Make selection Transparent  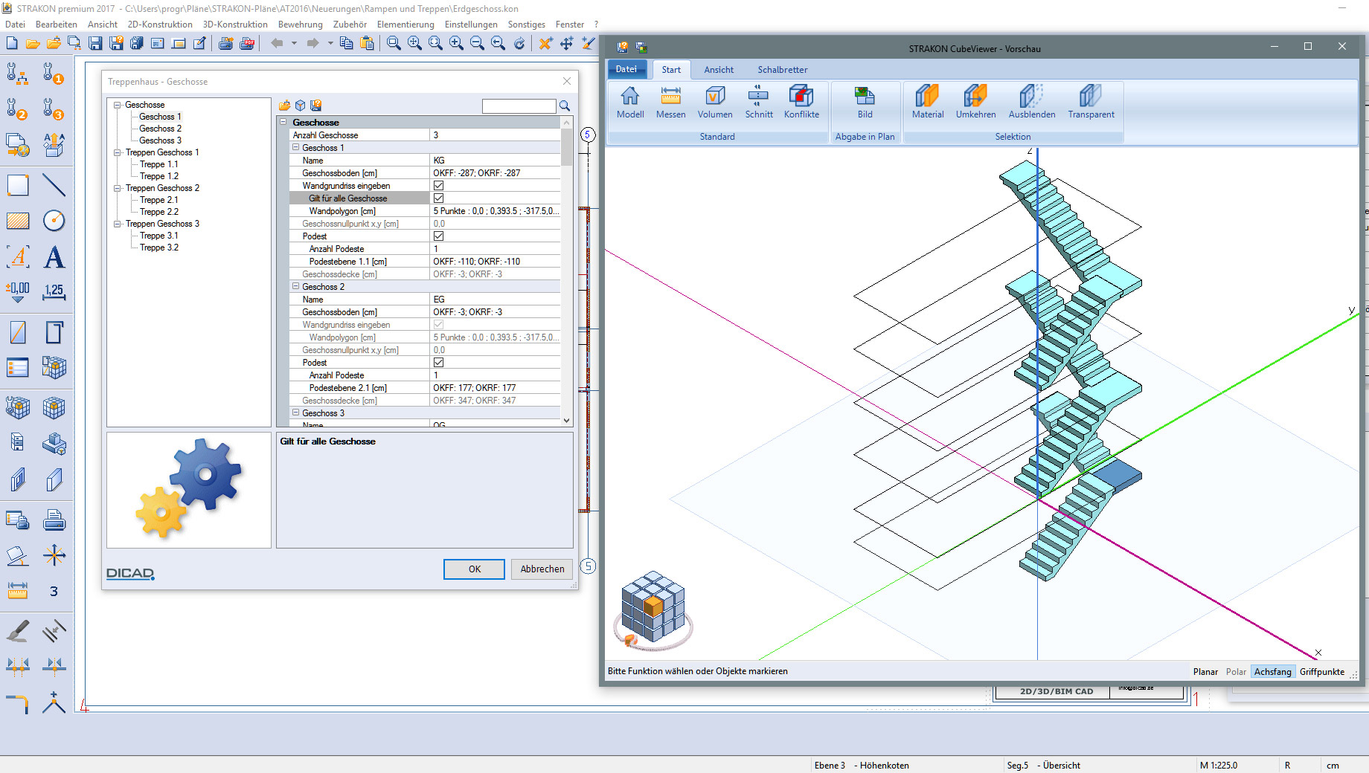[x=1091, y=102]
